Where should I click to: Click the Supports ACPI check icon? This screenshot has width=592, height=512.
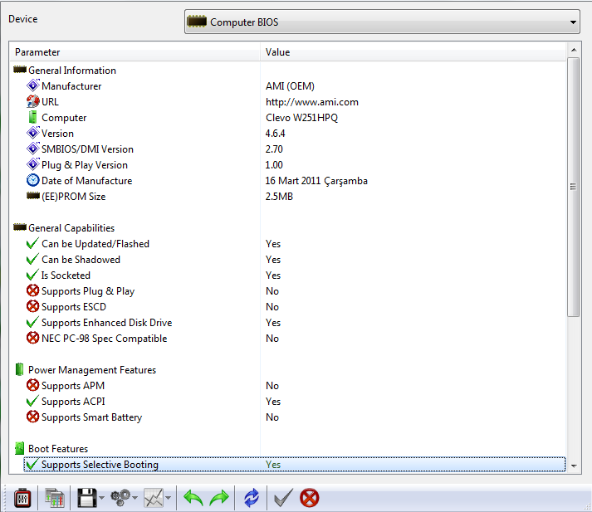click(x=33, y=401)
